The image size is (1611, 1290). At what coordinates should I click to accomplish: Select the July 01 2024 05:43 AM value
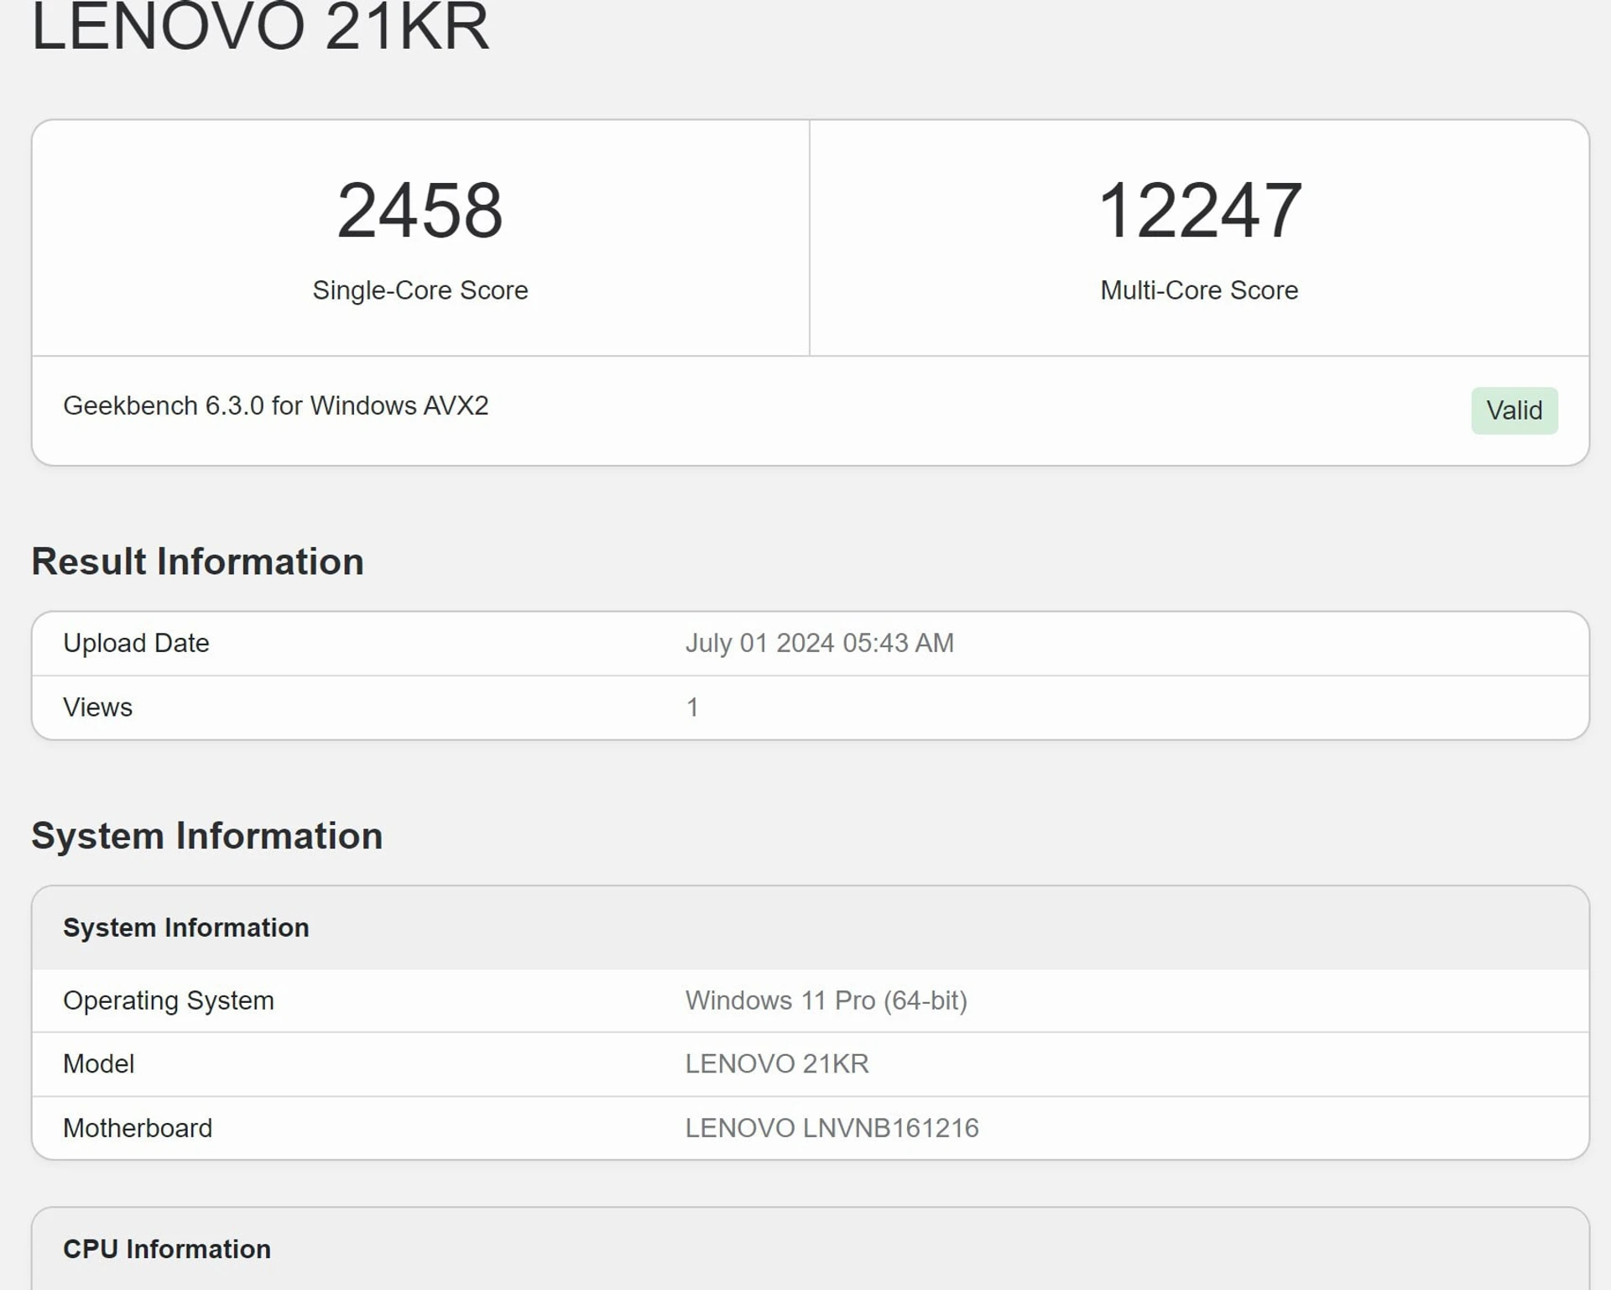(819, 643)
